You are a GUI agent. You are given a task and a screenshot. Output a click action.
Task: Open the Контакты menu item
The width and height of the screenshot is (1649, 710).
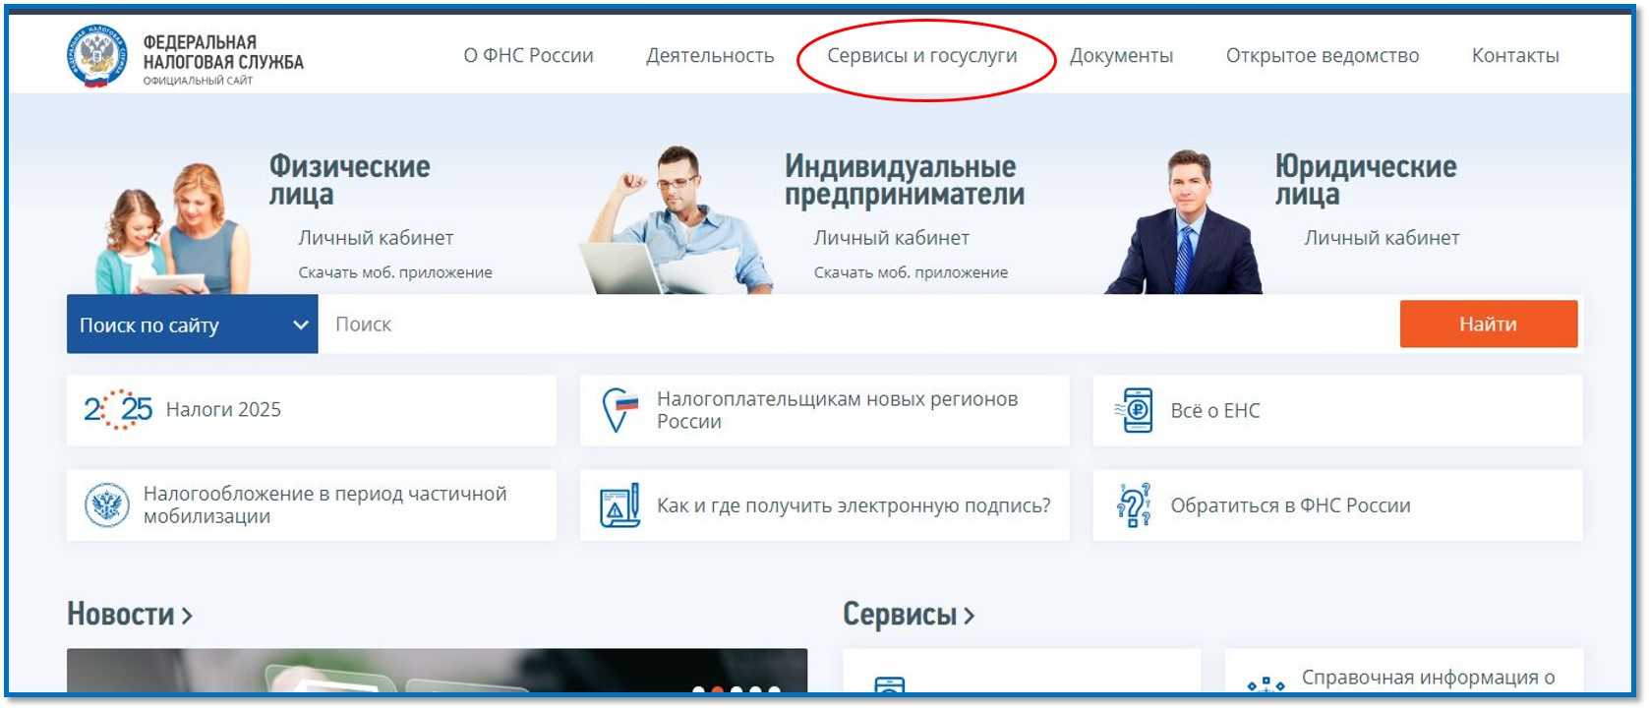coord(1515,56)
